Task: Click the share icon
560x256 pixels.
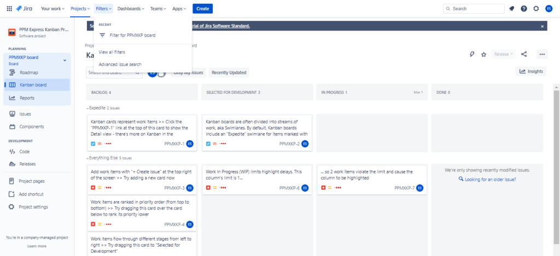Action: pyautogui.click(x=524, y=54)
